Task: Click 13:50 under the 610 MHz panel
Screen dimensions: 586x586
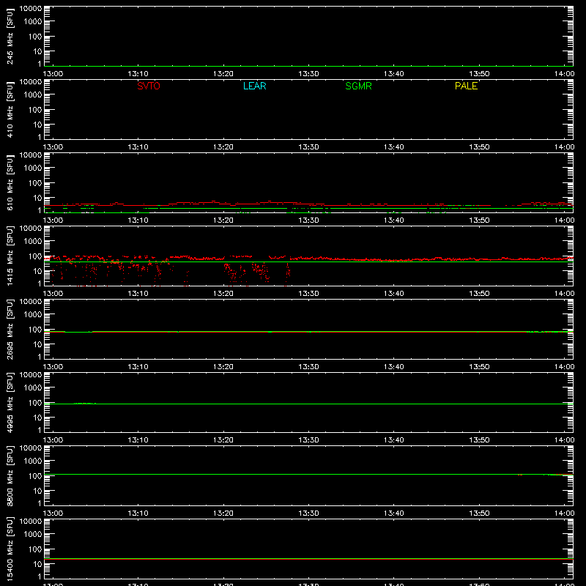Action: pyautogui.click(x=479, y=220)
